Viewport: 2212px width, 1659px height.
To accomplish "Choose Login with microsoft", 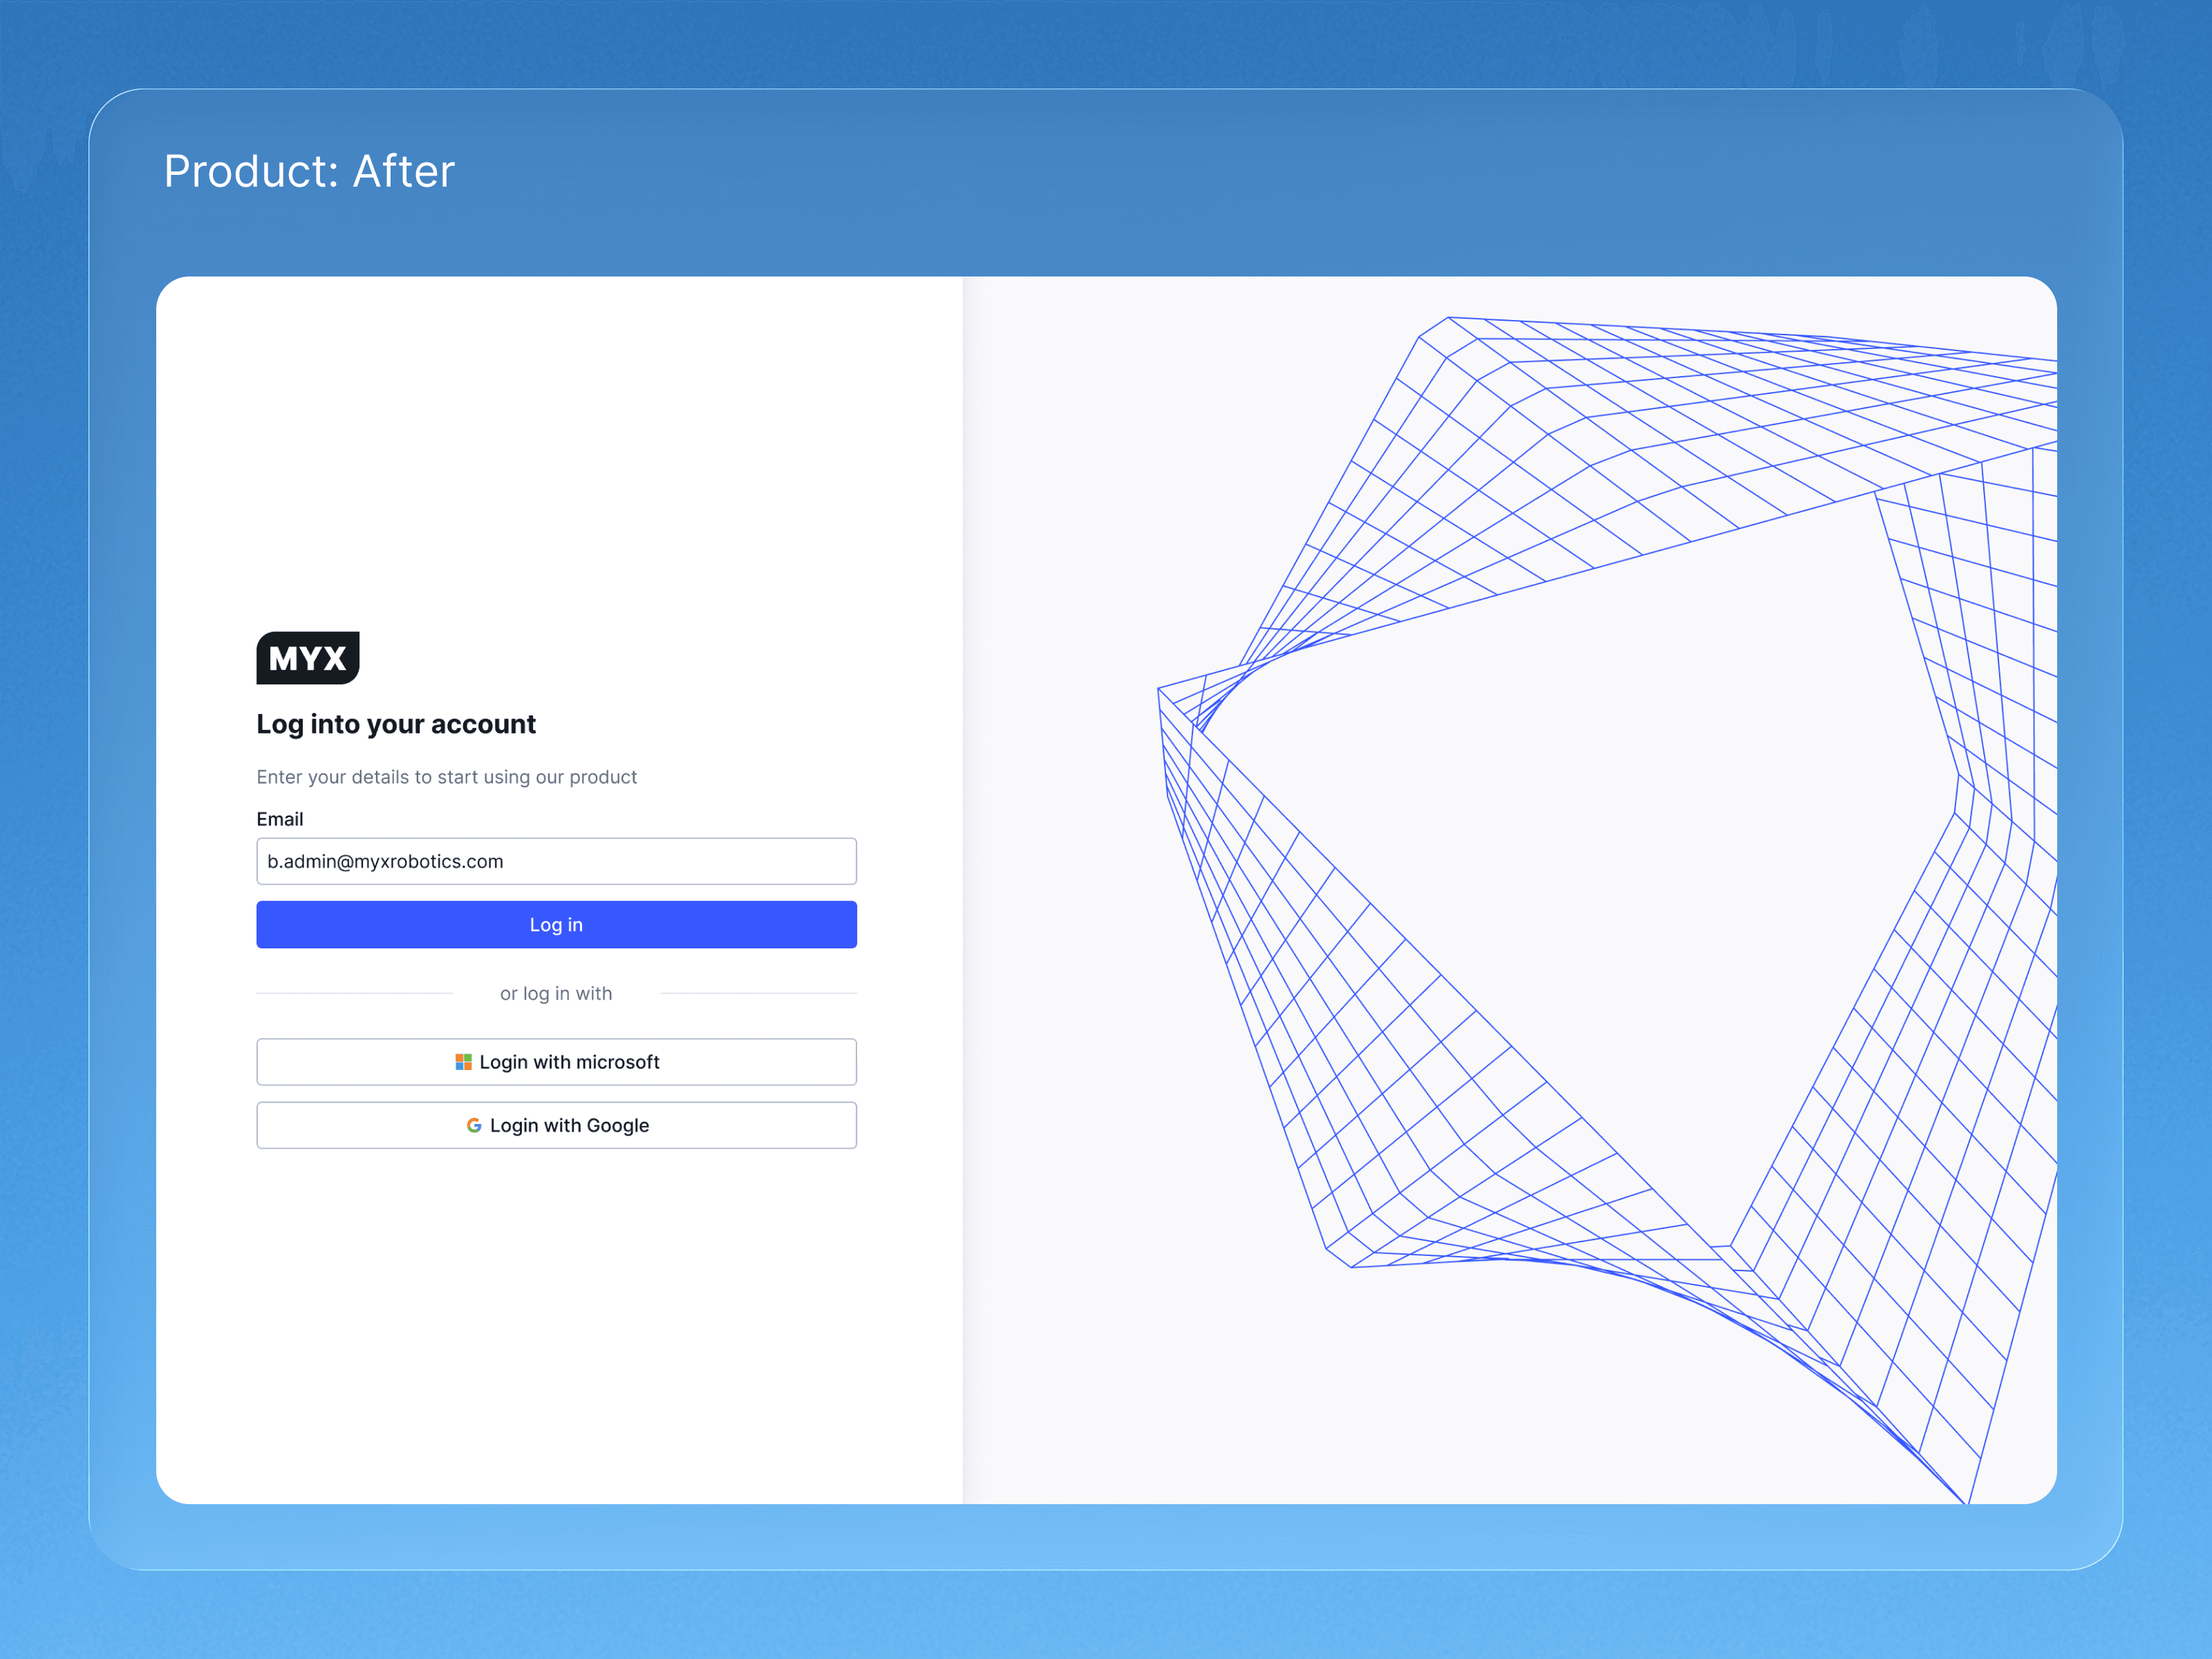I will pos(556,1062).
